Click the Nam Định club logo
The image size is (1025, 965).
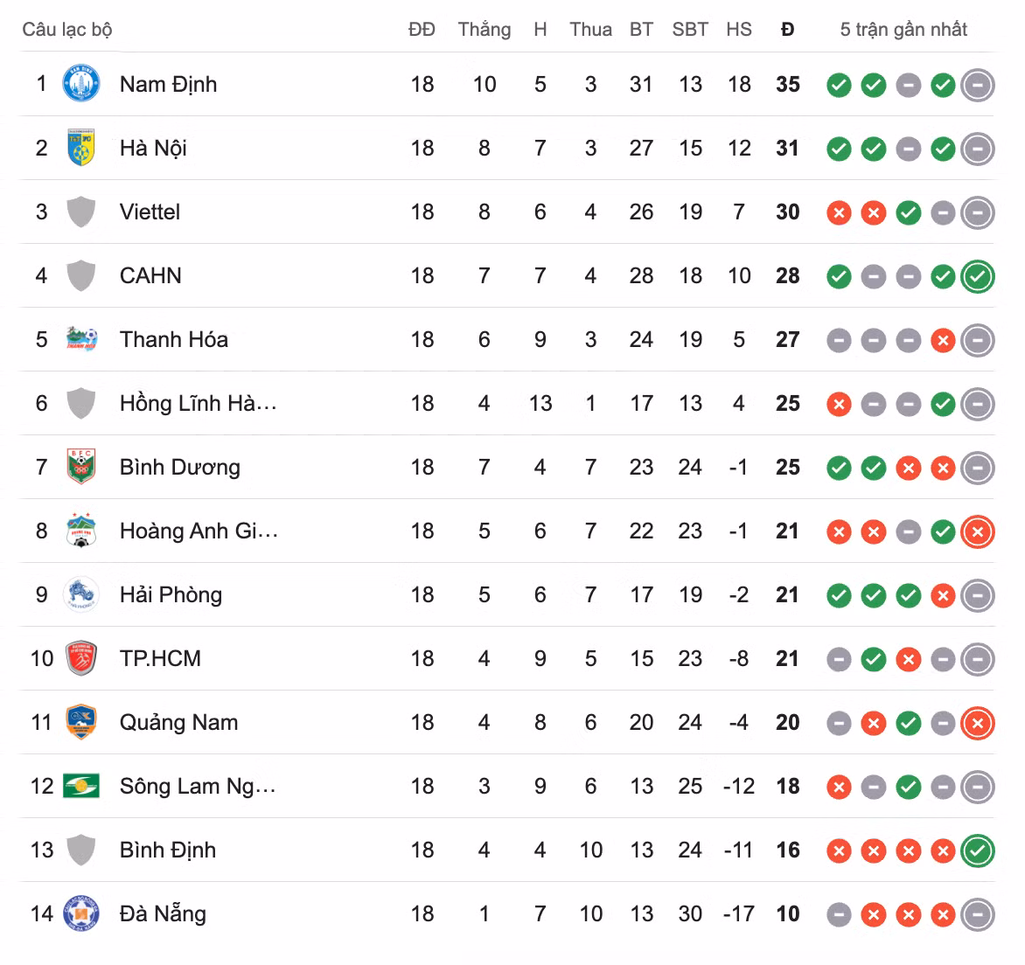click(x=81, y=84)
